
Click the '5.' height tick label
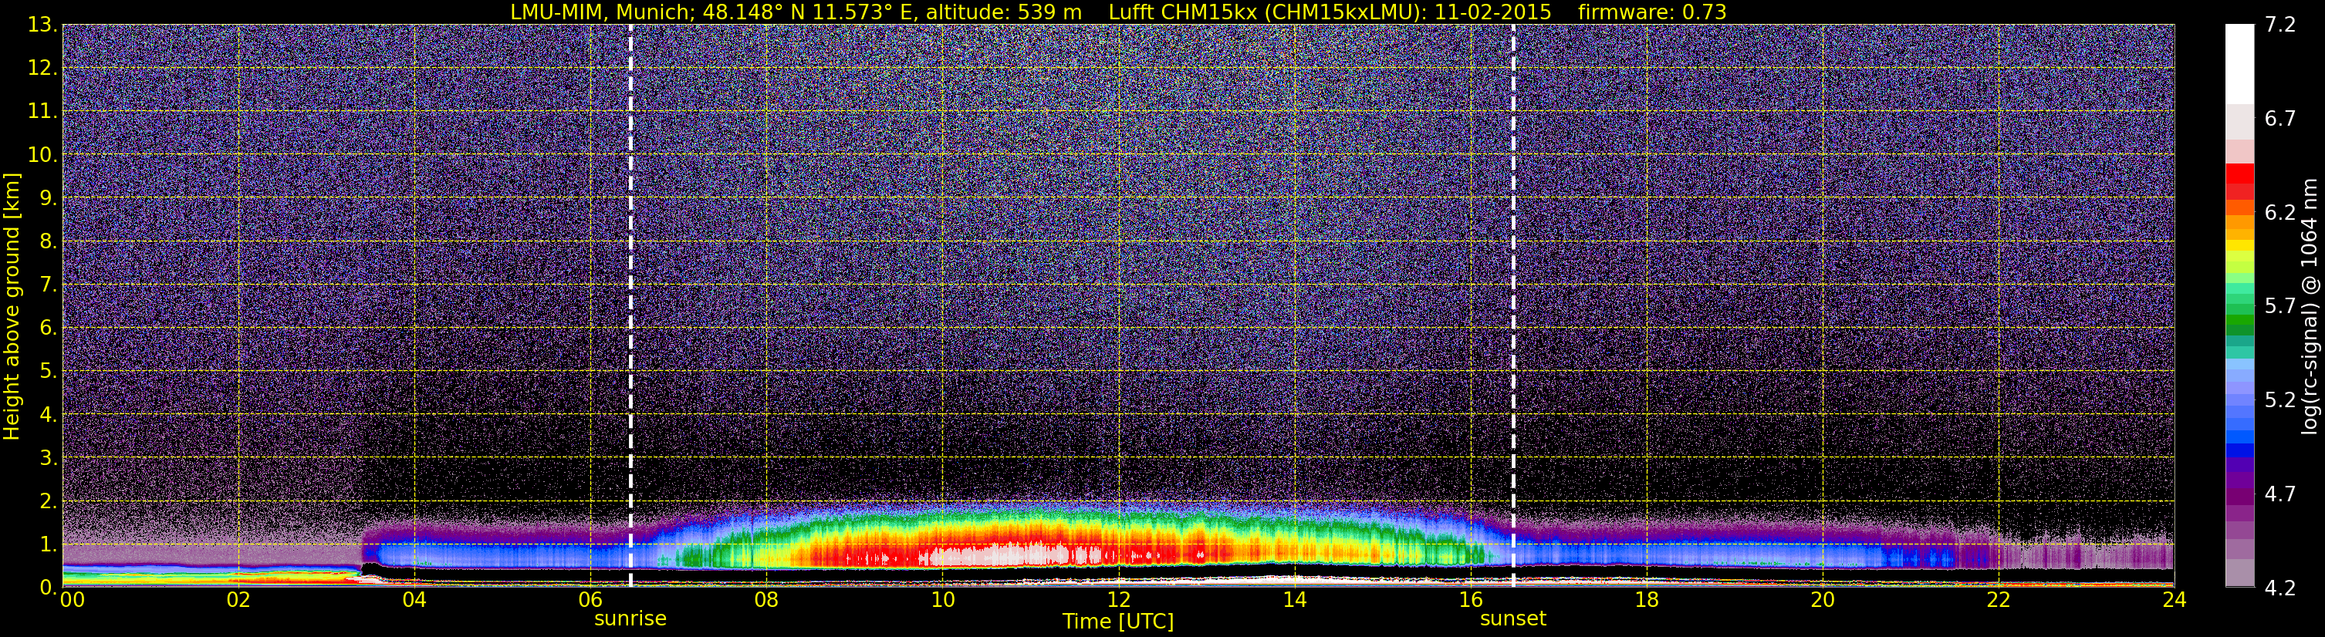pyautogui.click(x=49, y=371)
